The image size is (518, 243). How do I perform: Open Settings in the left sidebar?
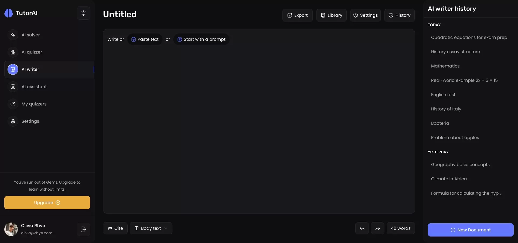pyautogui.click(x=30, y=121)
